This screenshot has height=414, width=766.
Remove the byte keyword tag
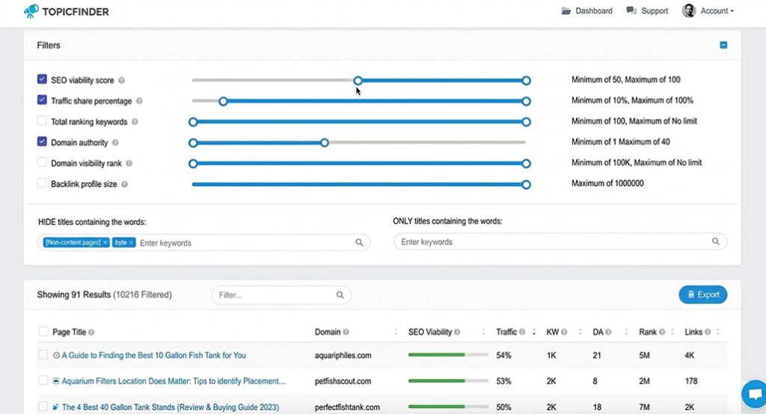tap(131, 243)
